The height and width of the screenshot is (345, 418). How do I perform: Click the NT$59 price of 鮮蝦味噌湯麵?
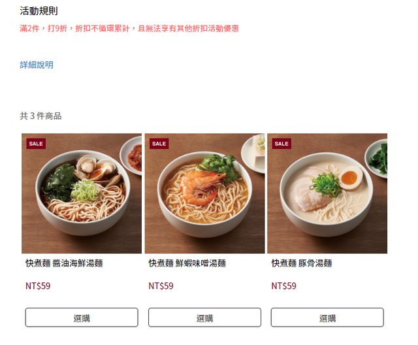pos(161,286)
